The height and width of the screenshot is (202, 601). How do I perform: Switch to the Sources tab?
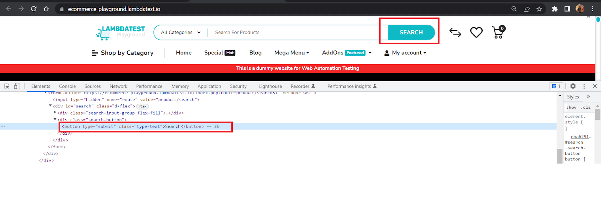(92, 86)
